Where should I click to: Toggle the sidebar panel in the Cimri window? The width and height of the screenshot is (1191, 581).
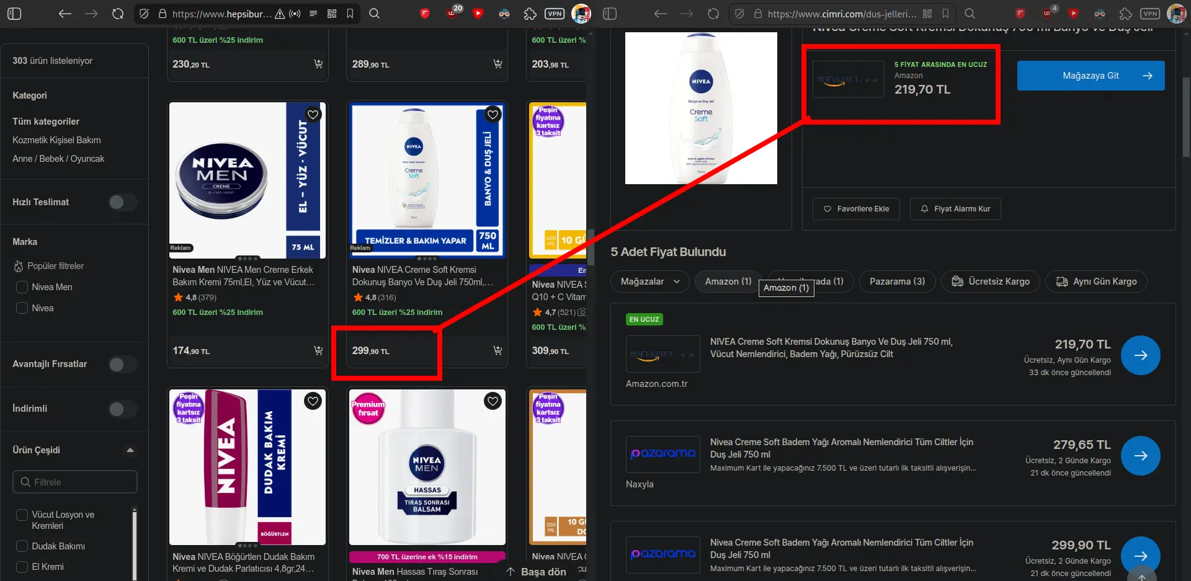[x=610, y=14]
